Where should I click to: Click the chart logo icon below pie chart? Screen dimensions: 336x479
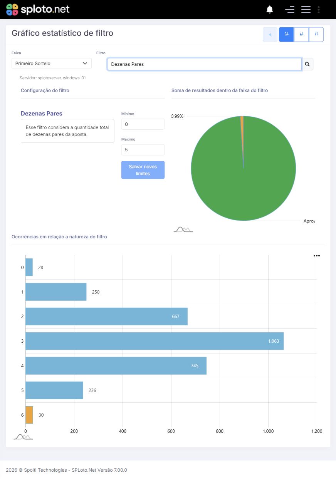(183, 229)
